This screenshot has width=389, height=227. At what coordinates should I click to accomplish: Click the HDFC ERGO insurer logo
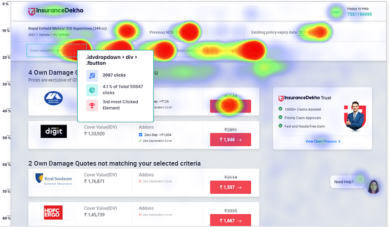click(x=53, y=213)
